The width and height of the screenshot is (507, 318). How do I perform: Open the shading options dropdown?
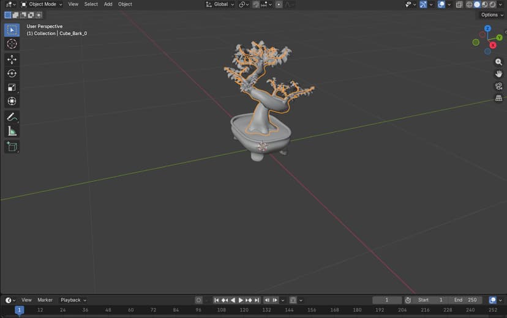click(x=500, y=4)
